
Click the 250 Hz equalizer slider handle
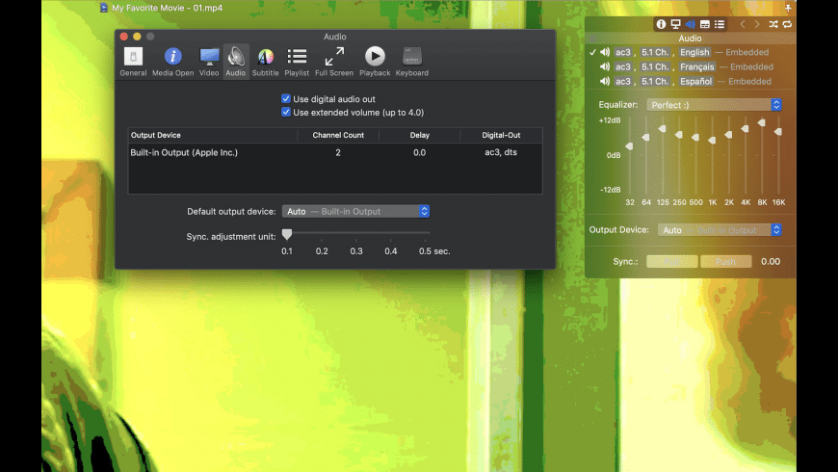[679, 135]
